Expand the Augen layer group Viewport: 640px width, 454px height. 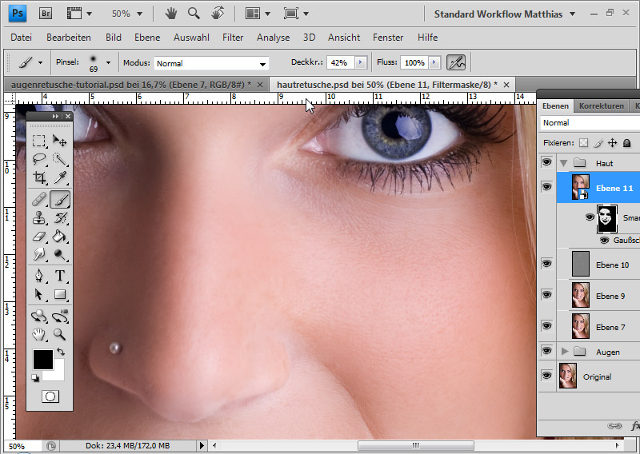(x=565, y=352)
